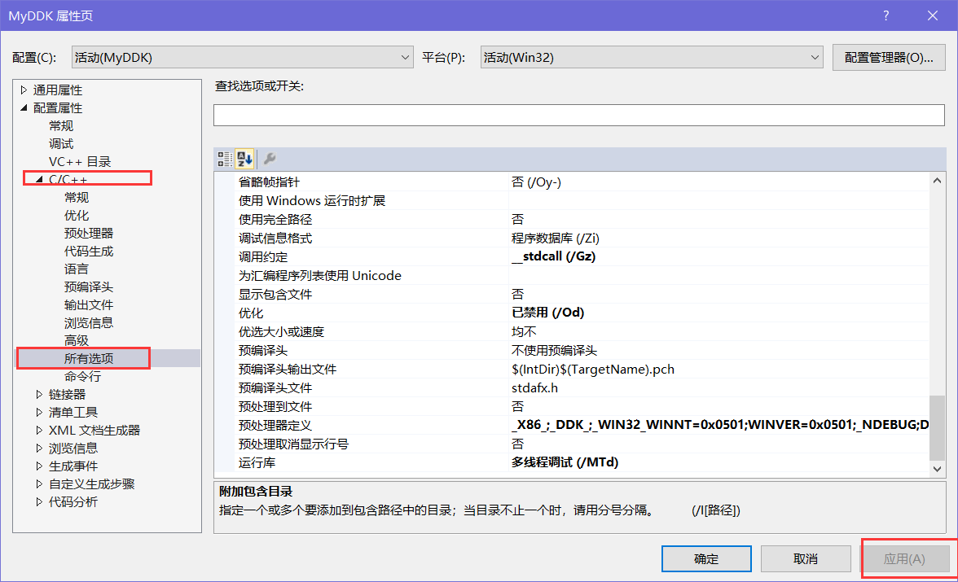Click the 否 (/Oy-) value
Image resolution: width=958 pixels, height=582 pixels.
pyautogui.click(x=536, y=182)
